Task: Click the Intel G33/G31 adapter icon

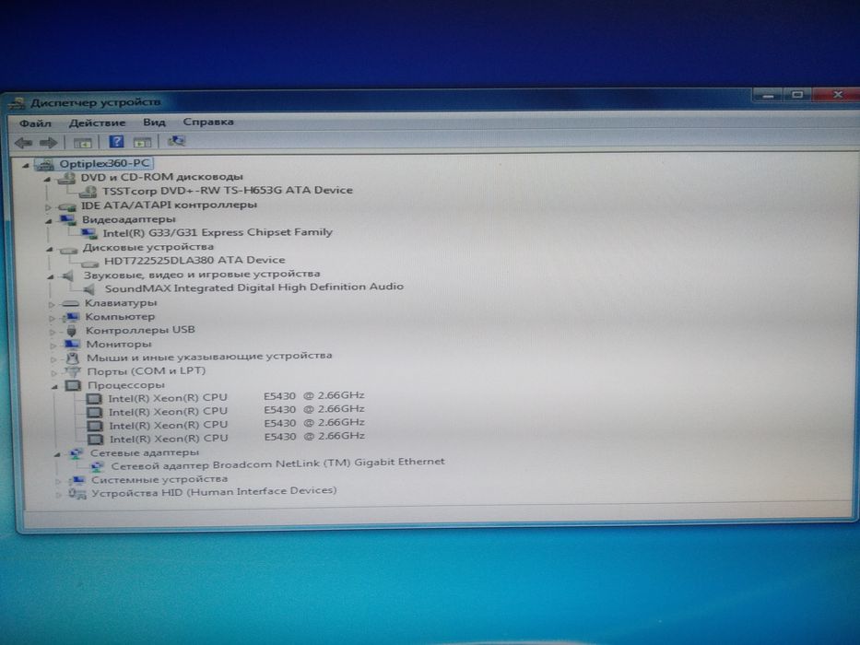Action: tap(88, 234)
